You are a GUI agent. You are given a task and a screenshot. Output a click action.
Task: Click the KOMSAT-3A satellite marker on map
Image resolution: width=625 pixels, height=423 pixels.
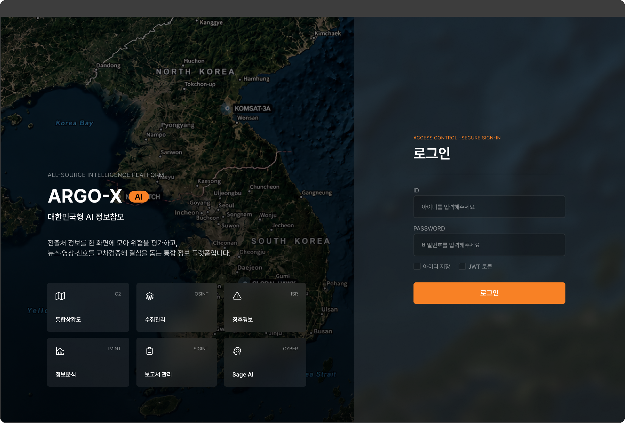coord(227,108)
